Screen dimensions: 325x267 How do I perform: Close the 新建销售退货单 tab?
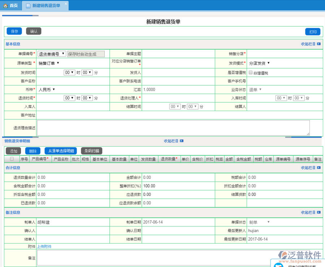(x=65, y=4)
